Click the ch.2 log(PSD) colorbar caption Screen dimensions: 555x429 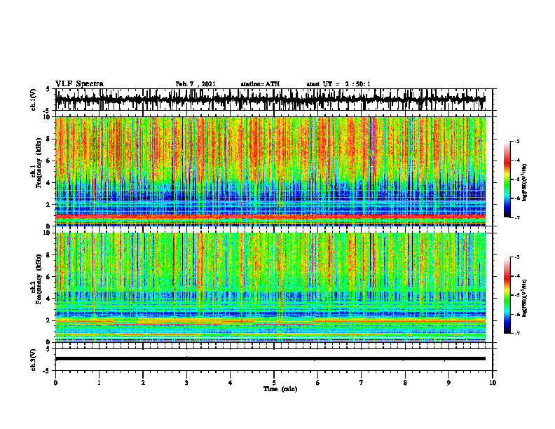(526, 298)
